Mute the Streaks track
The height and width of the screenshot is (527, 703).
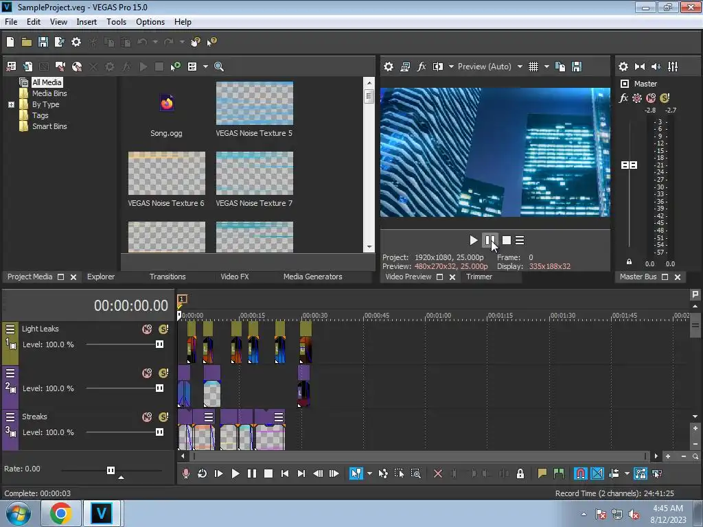(147, 417)
